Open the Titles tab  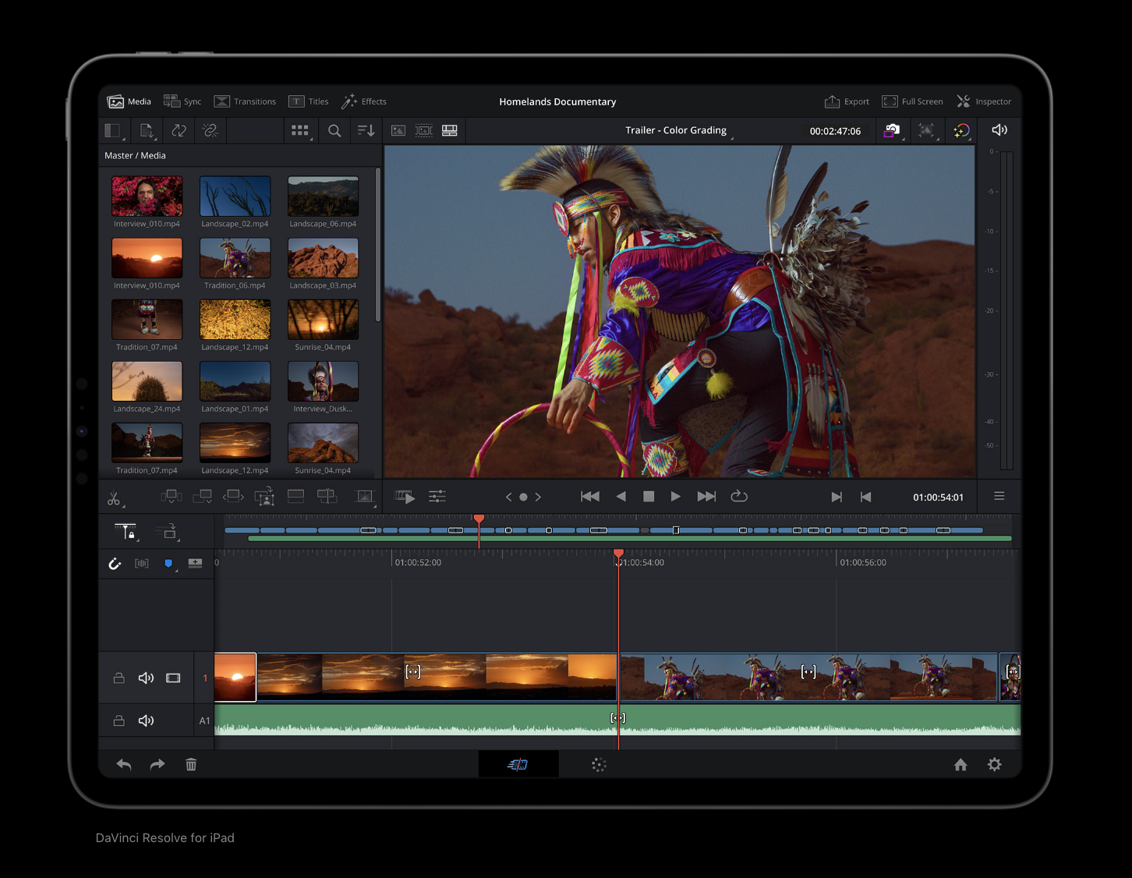click(x=309, y=101)
